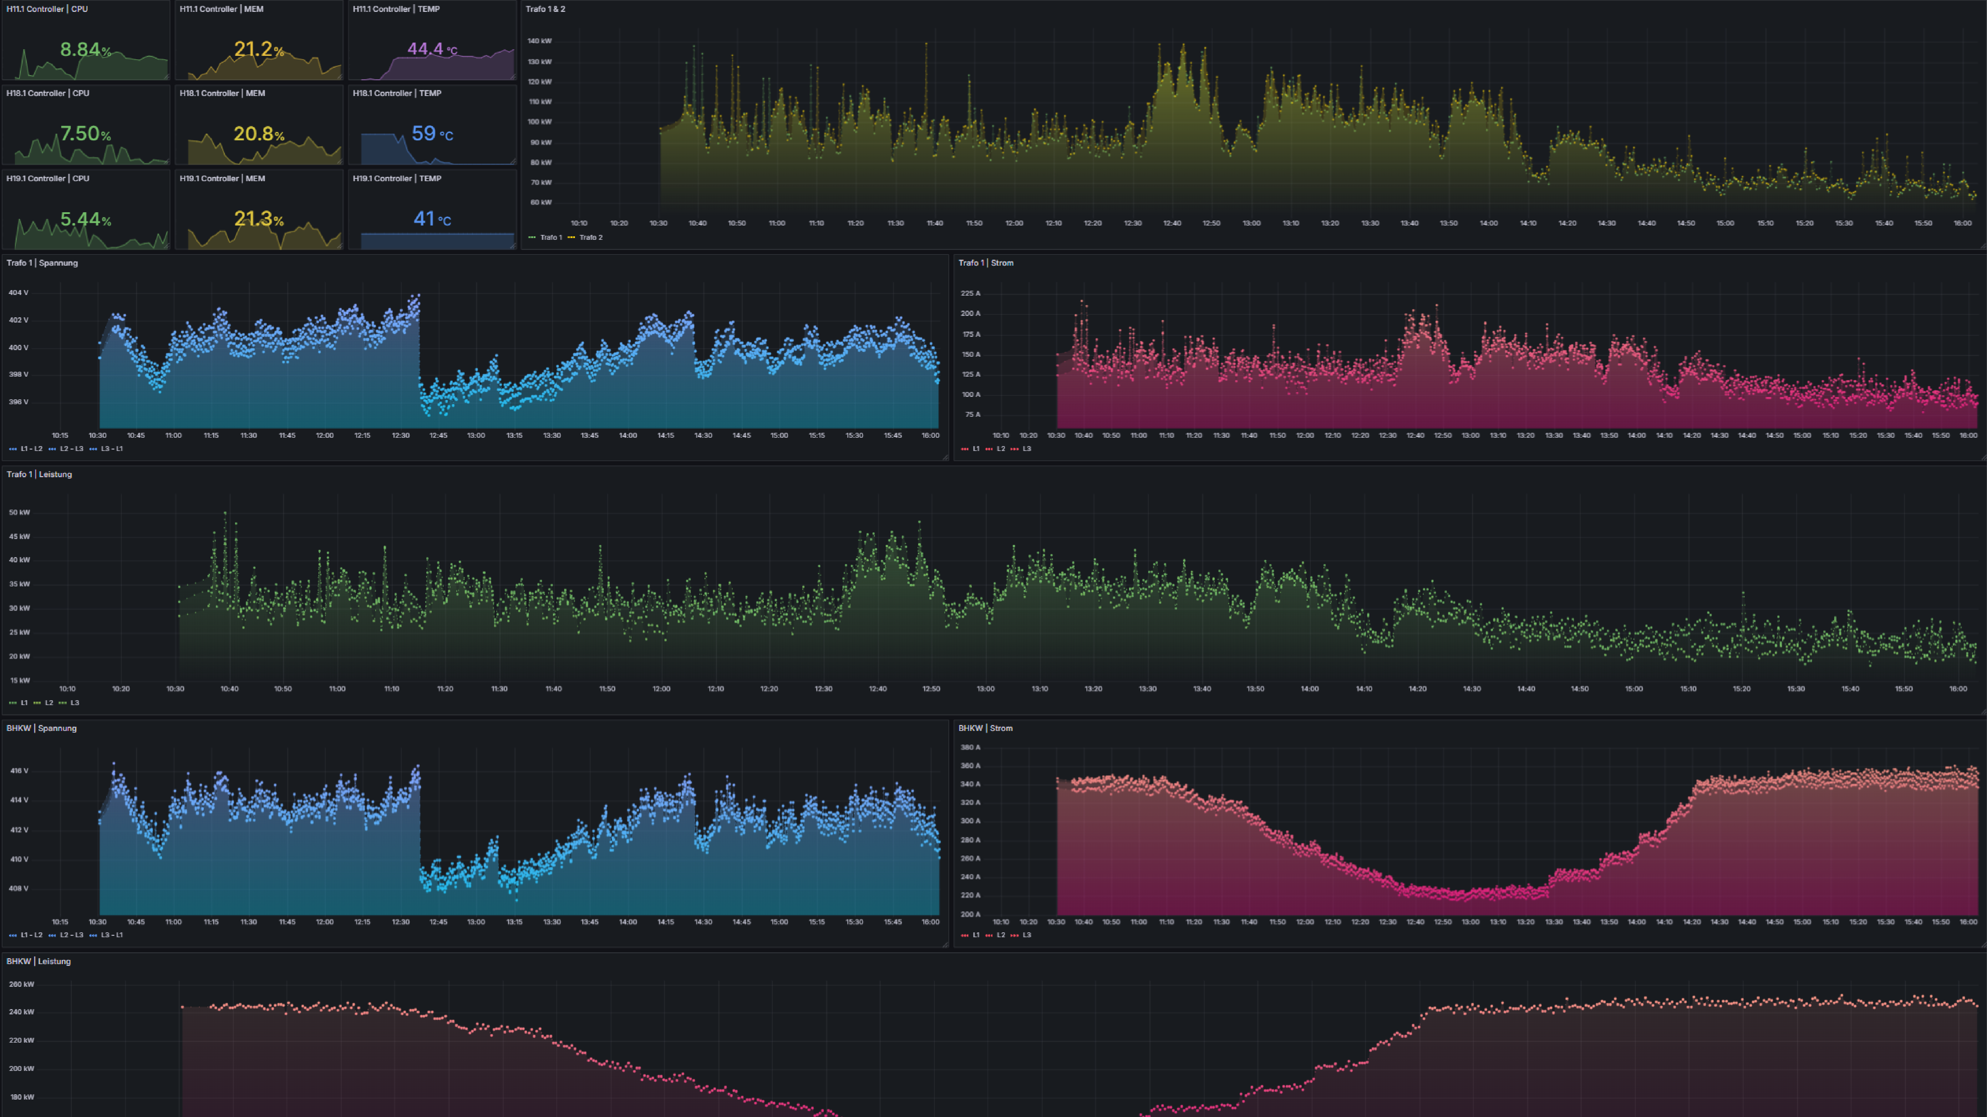
Task: Open the BHKW | Spannung panel title menu
Action: click(42, 728)
